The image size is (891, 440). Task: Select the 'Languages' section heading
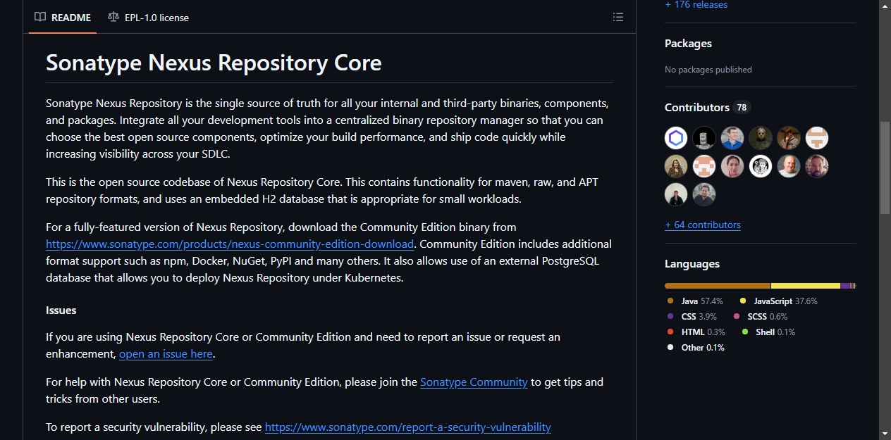click(692, 264)
